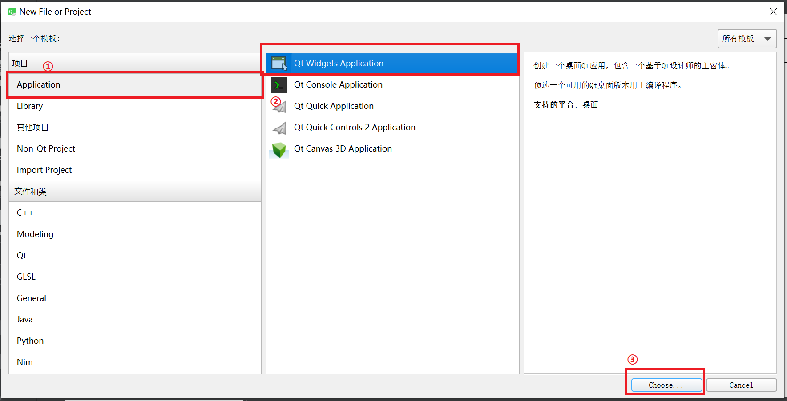This screenshot has width=787, height=401.
Task: Select the Modeling category
Action: point(135,234)
